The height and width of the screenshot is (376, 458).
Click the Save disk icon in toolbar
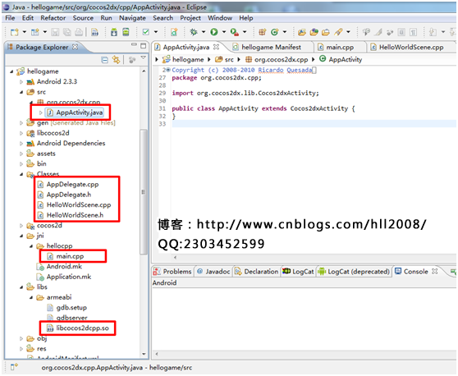(x=55, y=32)
